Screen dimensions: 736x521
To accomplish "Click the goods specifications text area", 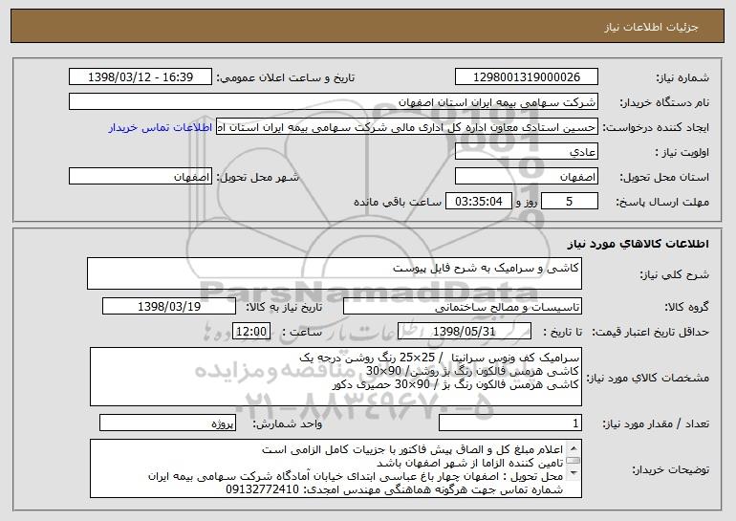I will (336, 377).
